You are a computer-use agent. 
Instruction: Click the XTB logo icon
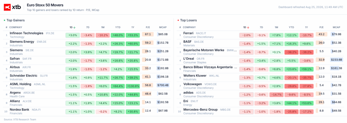(7, 7)
